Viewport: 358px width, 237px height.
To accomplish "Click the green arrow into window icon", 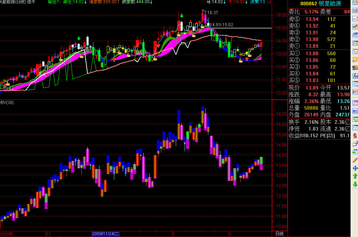I will [355, 152].
